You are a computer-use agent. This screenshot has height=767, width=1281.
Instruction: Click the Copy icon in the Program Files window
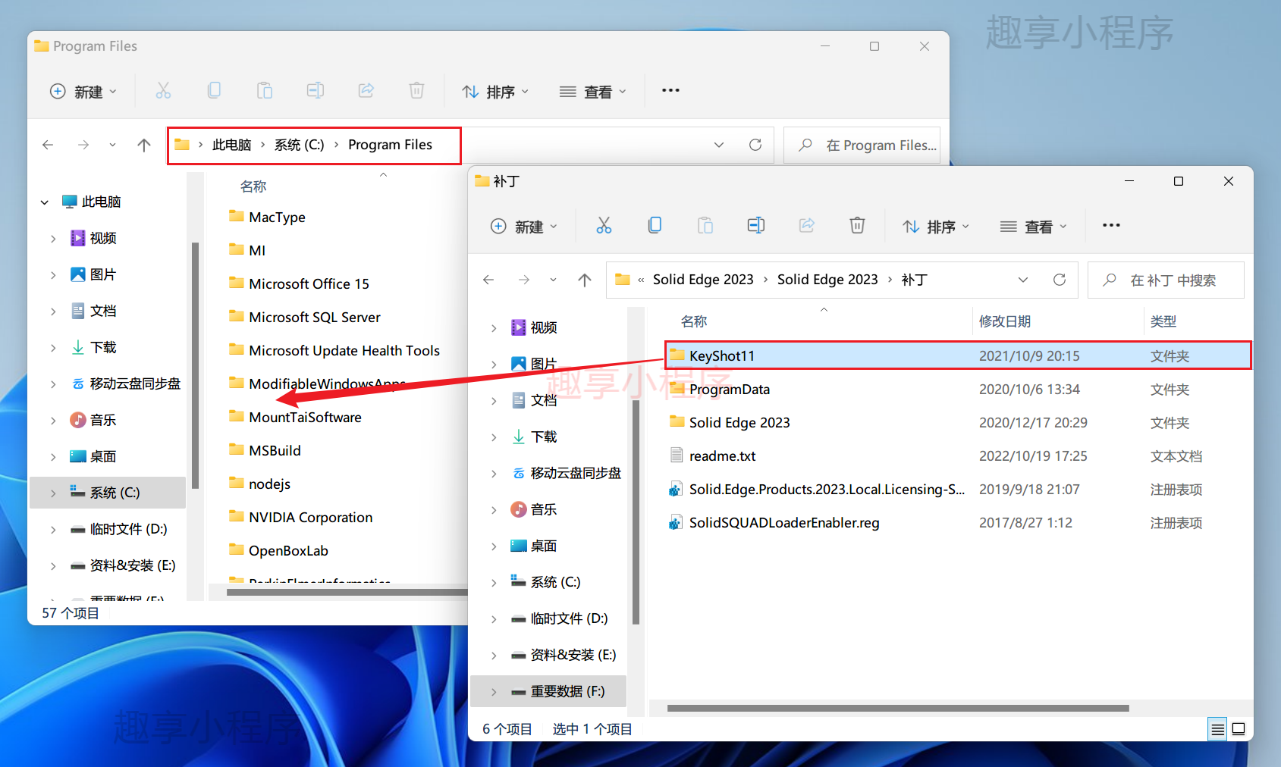point(214,91)
